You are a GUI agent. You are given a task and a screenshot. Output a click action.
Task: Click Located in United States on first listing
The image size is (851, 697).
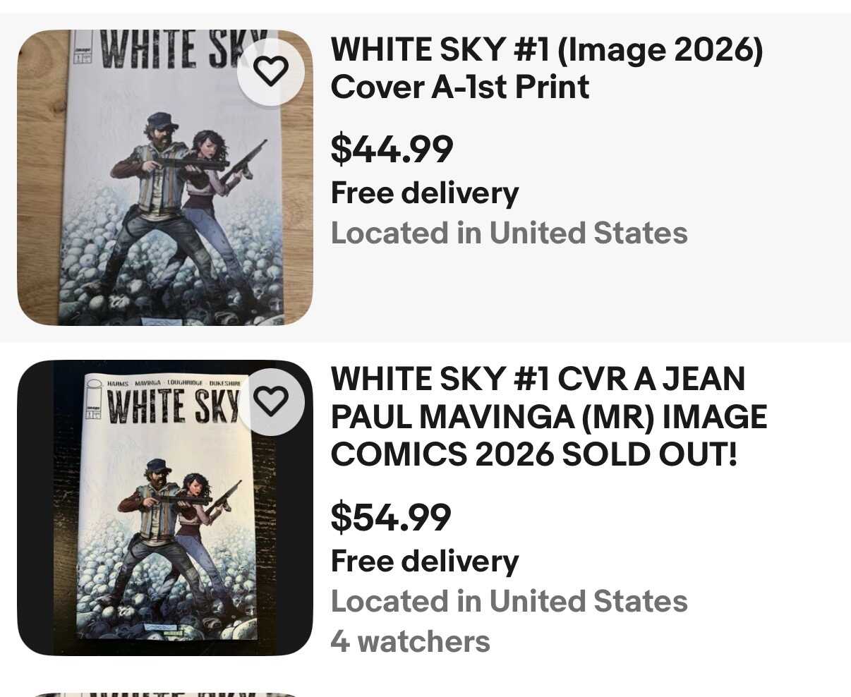[x=509, y=233]
